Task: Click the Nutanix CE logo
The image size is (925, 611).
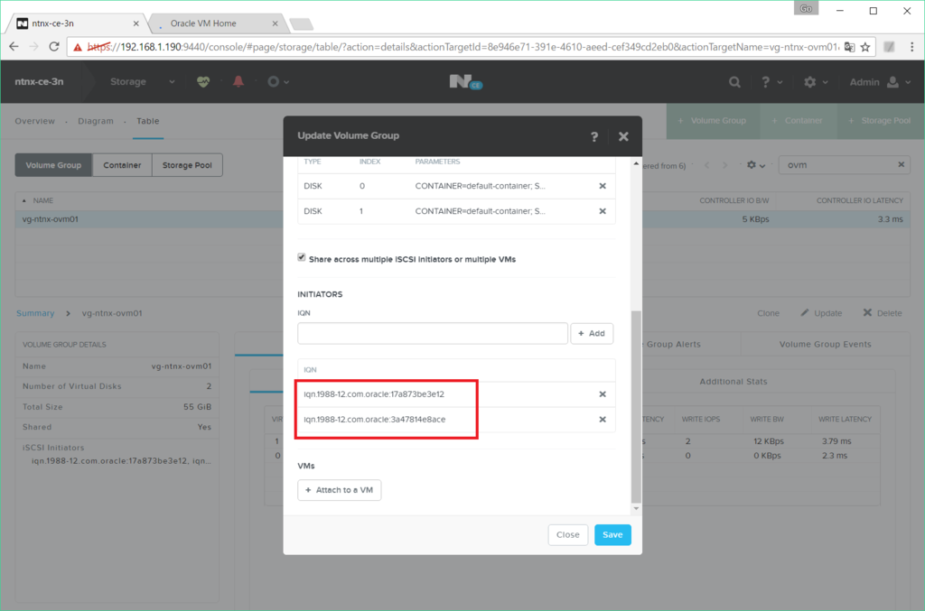Action: 465,82
